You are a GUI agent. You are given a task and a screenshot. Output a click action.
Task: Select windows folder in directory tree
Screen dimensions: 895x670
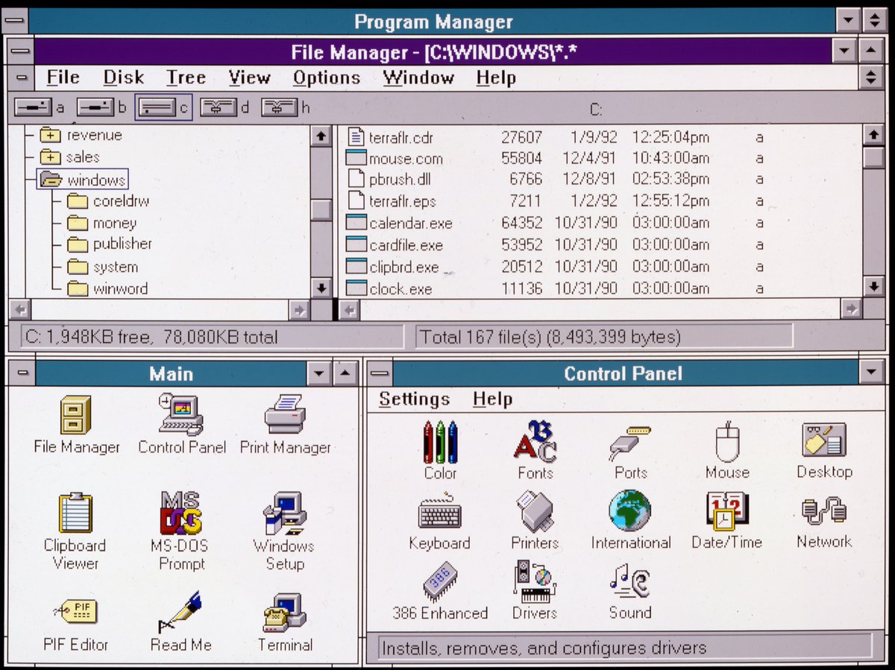pyautogui.click(x=82, y=180)
